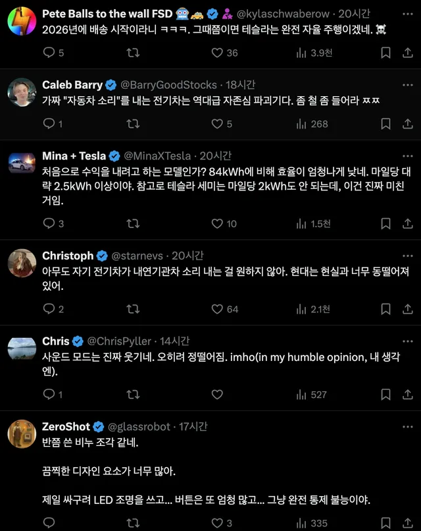This screenshot has width=421, height=531.
Task: Open ZeroShot's profile avatar
Action: pyautogui.click(x=22, y=433)
